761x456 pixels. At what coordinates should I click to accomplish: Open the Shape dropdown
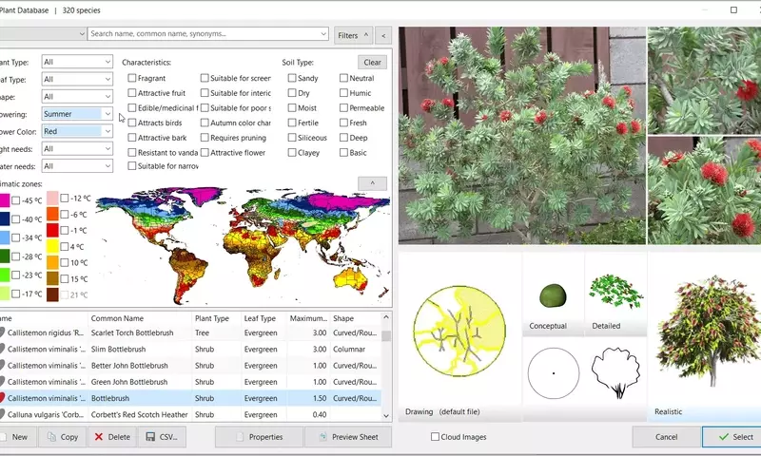click(77, 97)
